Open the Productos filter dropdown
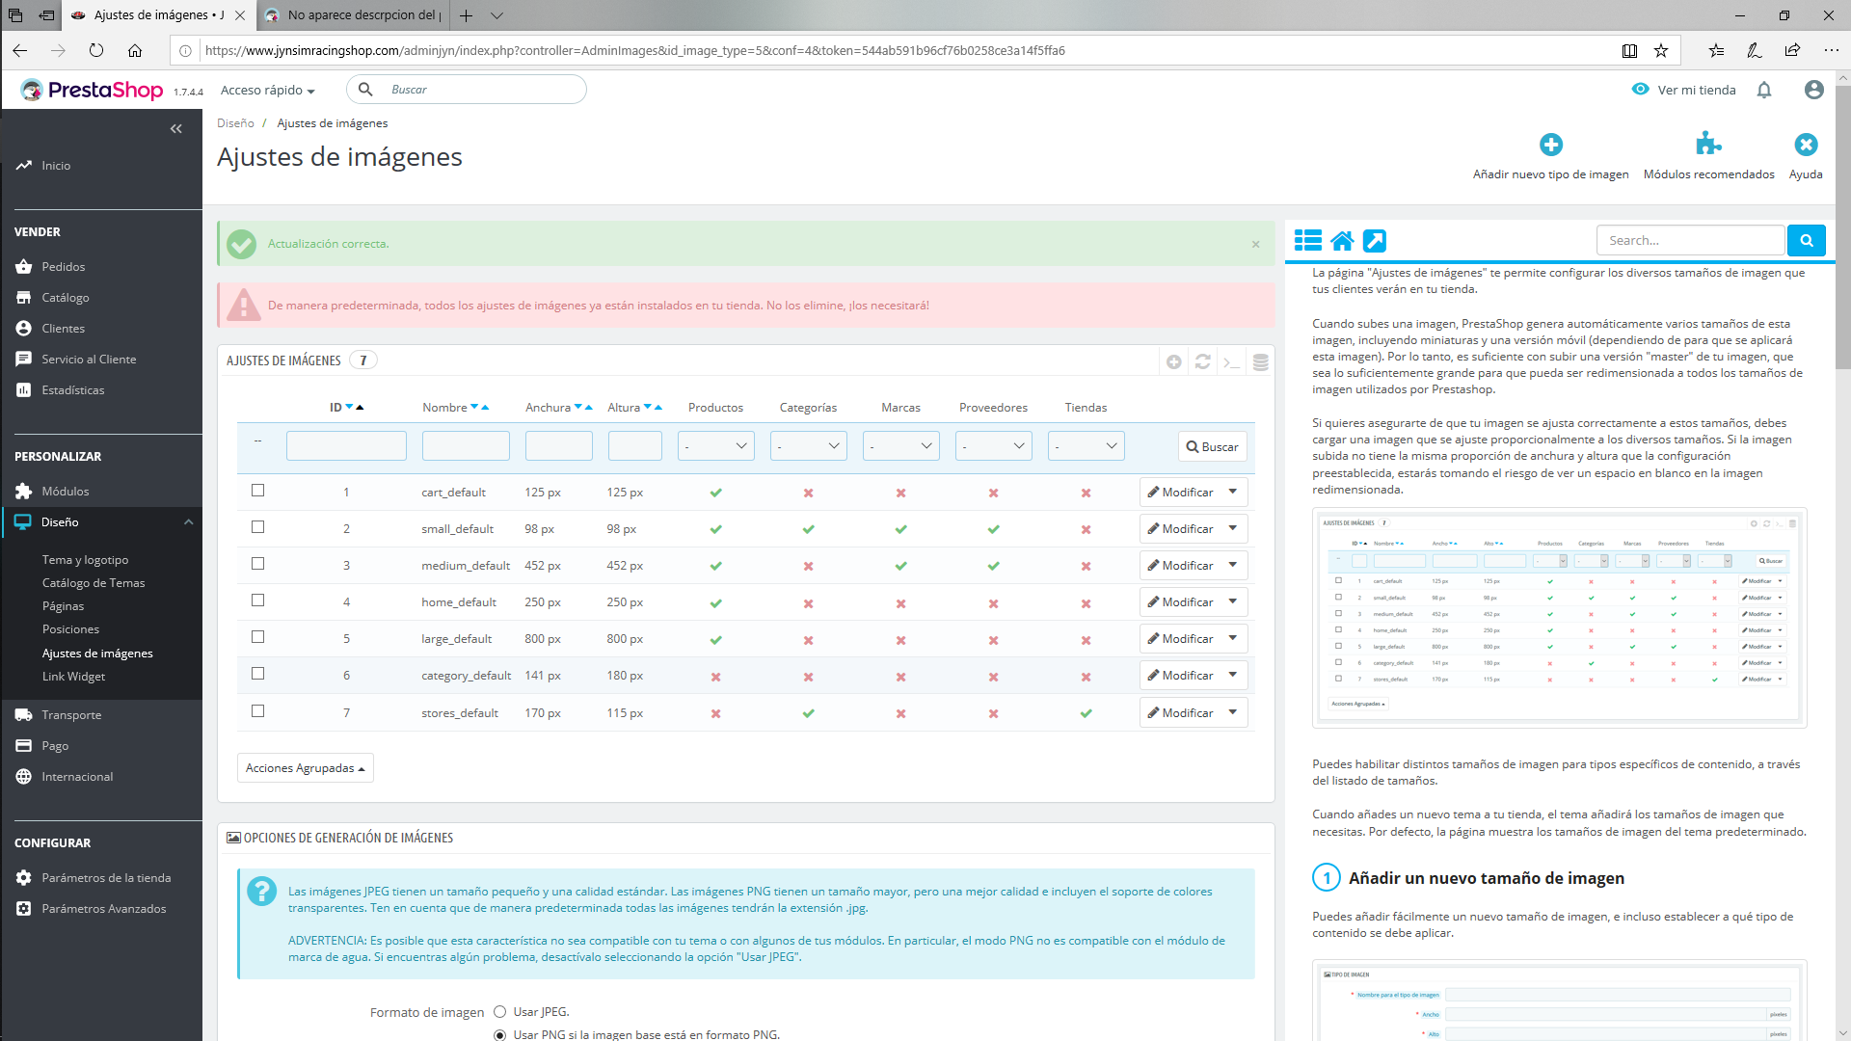The width and height of the screenshot is (1851, 1041). pos(715,446)
